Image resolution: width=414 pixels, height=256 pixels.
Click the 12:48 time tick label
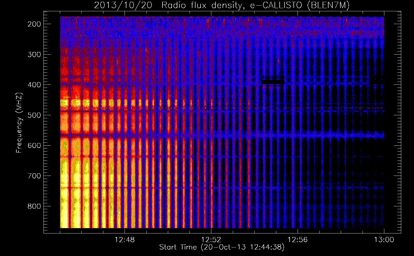coord(125,240)
